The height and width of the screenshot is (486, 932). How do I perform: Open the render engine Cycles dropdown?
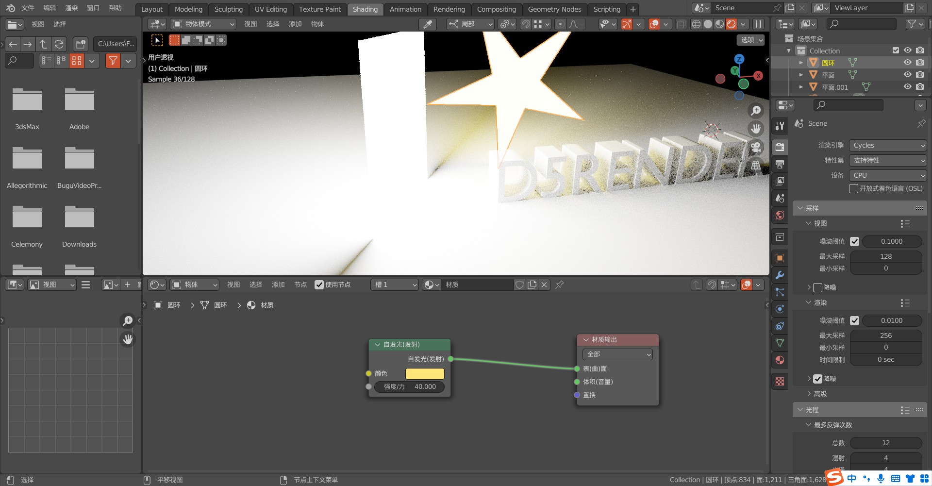click(888, 145)
